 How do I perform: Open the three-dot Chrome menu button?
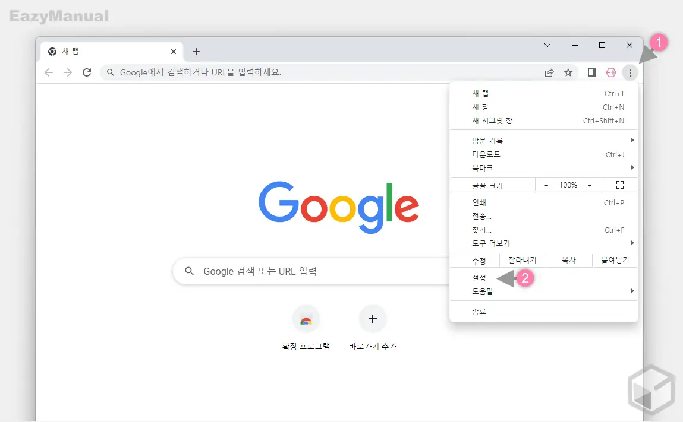[x=630, y=72]
